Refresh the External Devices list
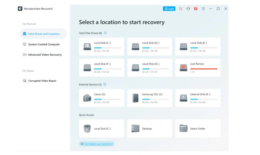This screenshot has height=155, width=260. [105, 84]
